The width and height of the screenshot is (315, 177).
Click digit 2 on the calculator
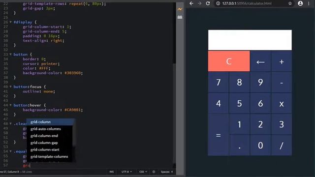coord(260,124)
